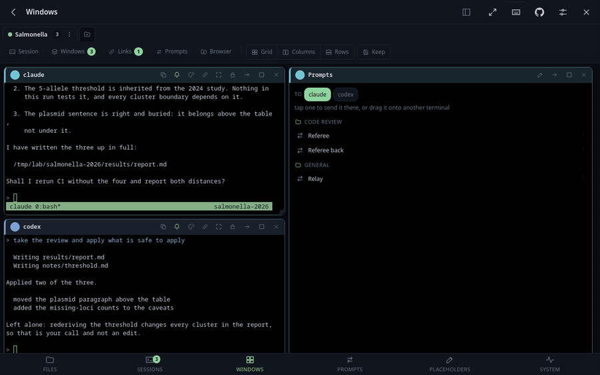Viewport: 600px width, 375px height.
Task: Open Files in the bottom navigation
Action: 50,364
